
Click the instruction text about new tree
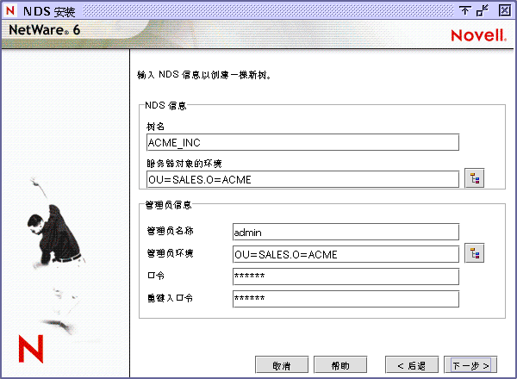(x=203, y=75)
